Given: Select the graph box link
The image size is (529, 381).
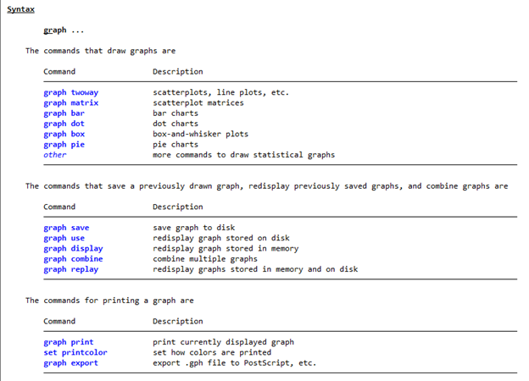Looking at the screenshot, I should click(x=64, y=135).
